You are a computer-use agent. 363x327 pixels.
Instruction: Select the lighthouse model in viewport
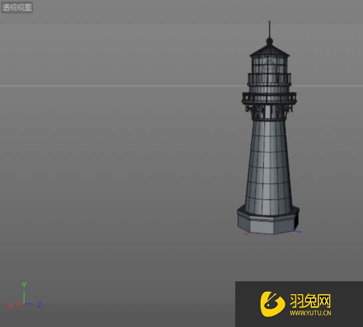(x=269, y=128)
